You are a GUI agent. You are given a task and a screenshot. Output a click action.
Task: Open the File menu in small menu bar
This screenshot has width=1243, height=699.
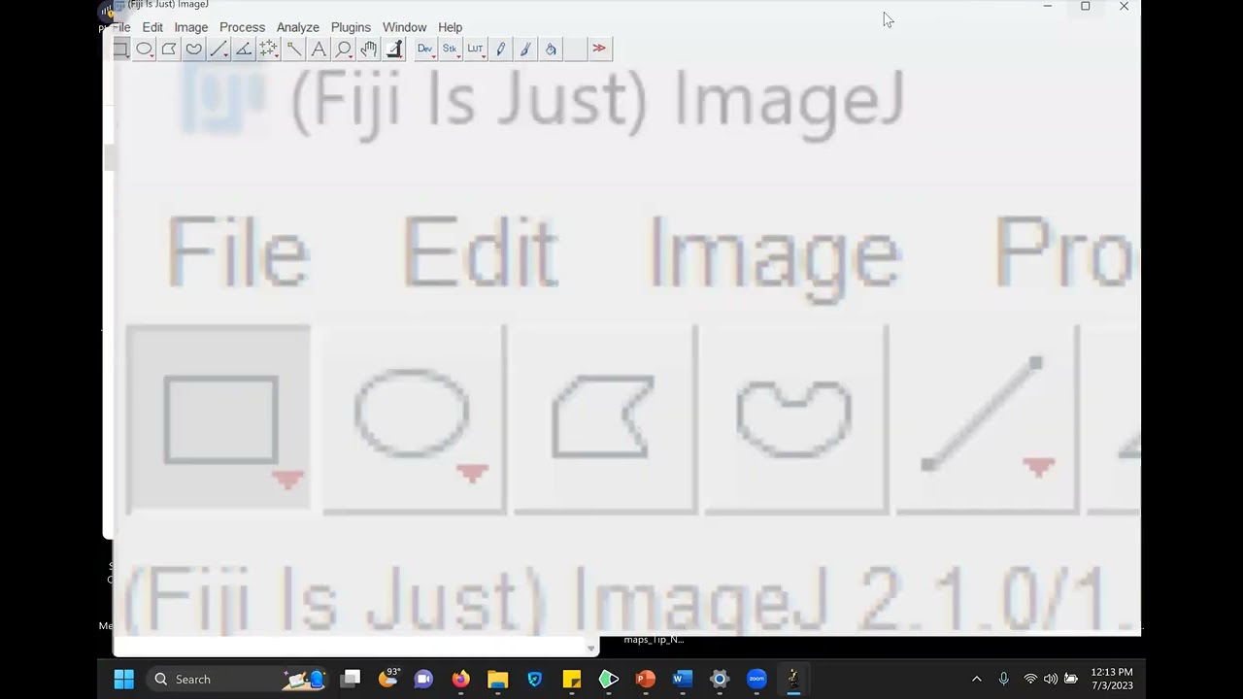coord(119,27)
